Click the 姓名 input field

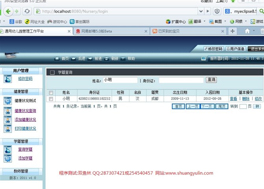coord(121,80)
